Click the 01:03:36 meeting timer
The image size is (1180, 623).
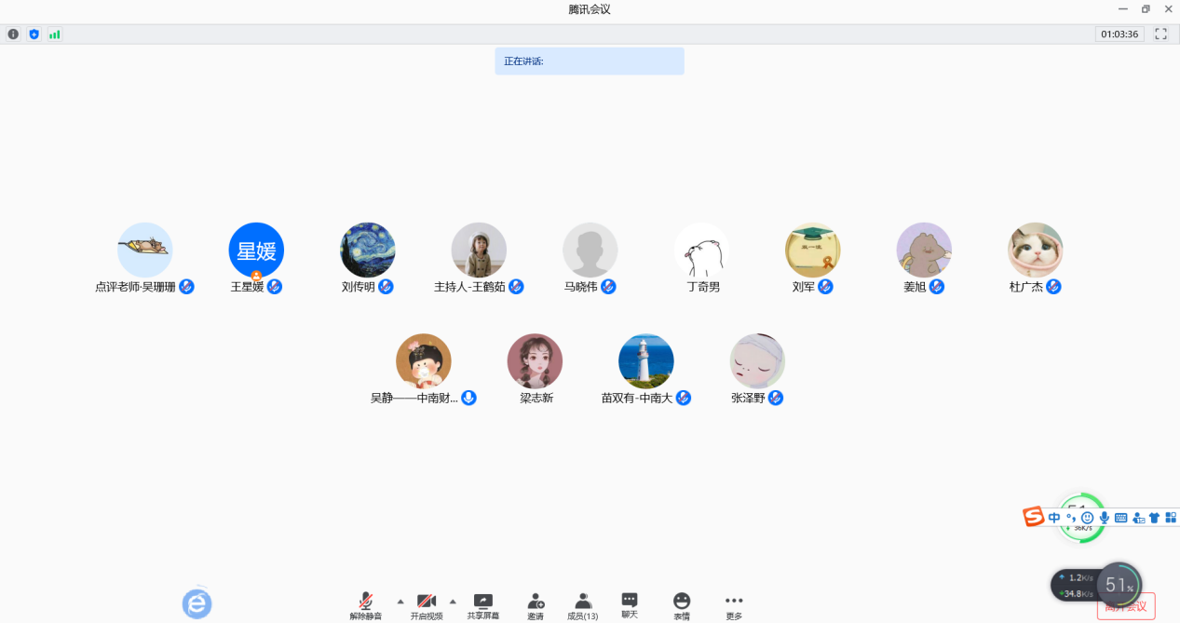pos(1119,34)
